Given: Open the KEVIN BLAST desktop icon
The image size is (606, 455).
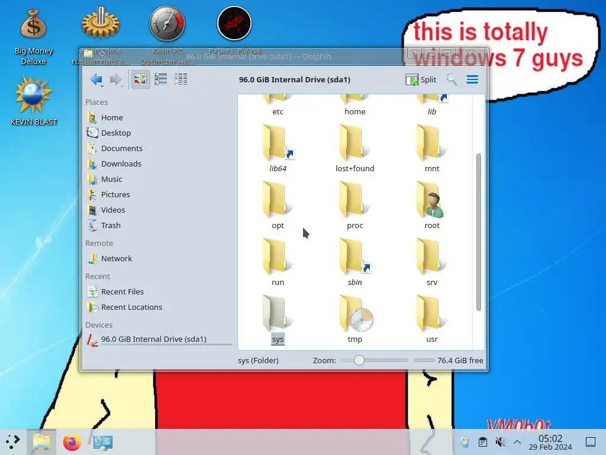Looking at the screenshot, I should click(x=33, y=101).
